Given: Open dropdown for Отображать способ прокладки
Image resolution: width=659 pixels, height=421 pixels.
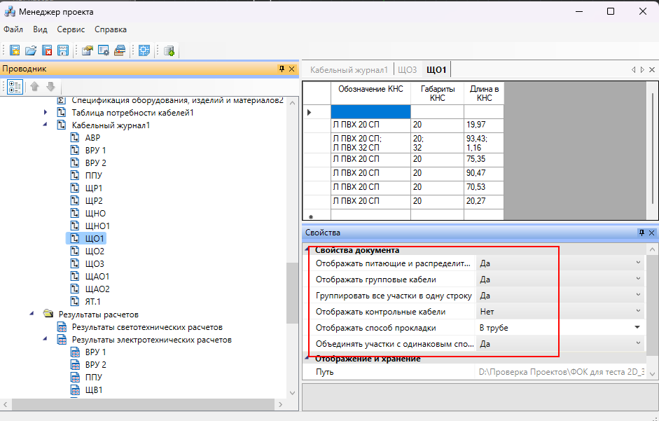Looking at the screenshot, I should tap(637, 327).
